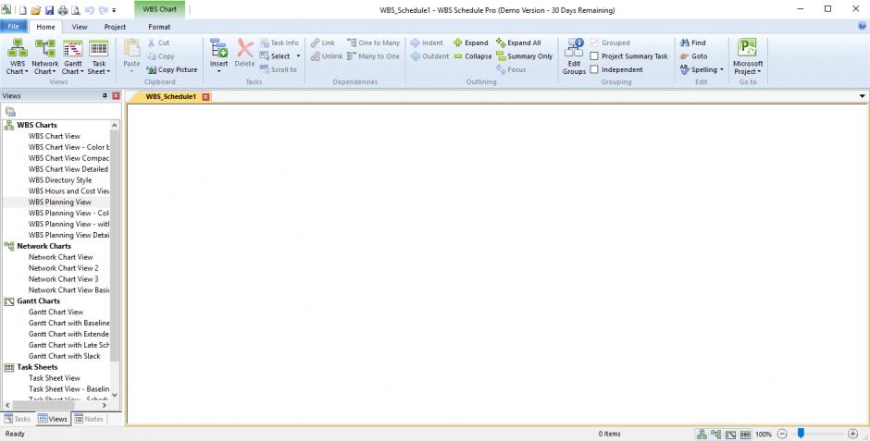Select the WBS_Schedule1 document tab

pos(171,97)
